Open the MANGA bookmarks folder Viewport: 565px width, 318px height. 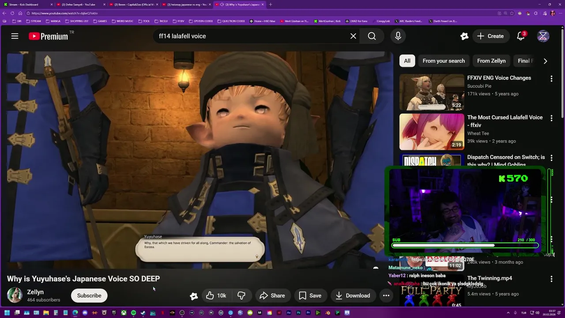[53, 21]
